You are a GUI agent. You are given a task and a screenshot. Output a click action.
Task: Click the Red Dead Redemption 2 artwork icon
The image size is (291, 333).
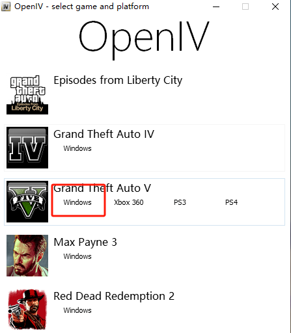[27, 310]
